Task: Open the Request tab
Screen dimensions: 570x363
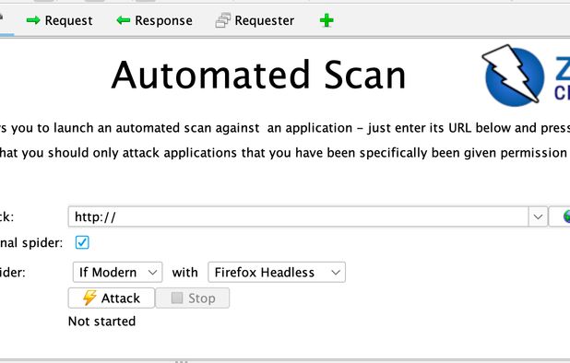Action: (60, 20)
